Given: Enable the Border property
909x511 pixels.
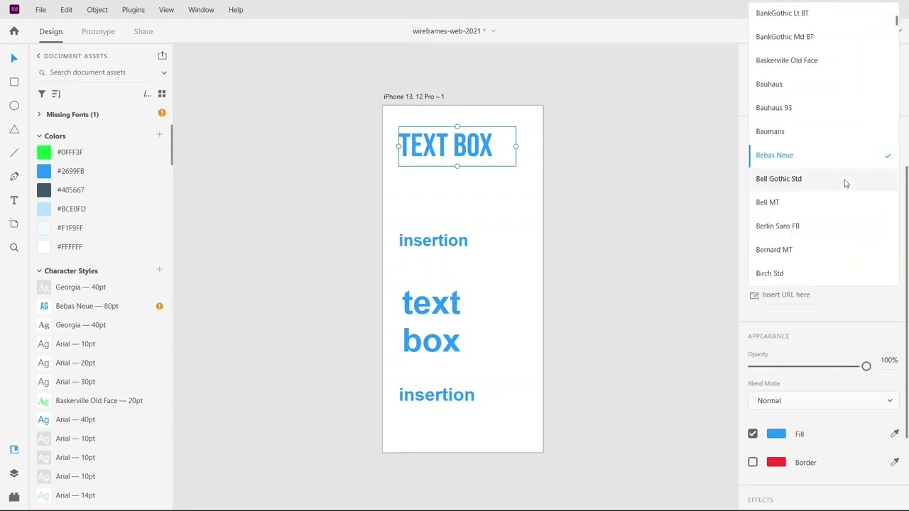Looking at the screenshot, I should pos(752,462).
